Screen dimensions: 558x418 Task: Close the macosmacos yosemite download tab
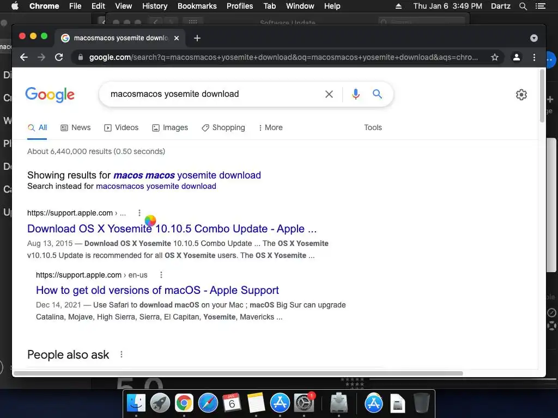coord(177,38)
